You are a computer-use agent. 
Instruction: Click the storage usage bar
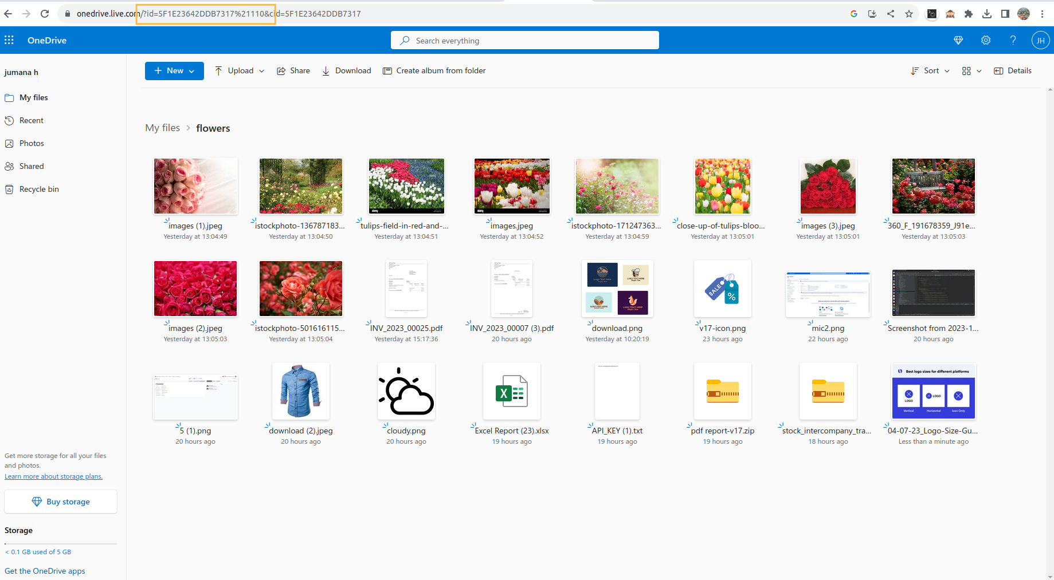point(60,544)
